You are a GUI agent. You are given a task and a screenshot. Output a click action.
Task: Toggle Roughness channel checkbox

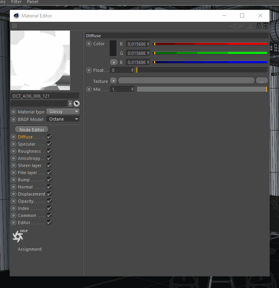click(x=49, y=151)
